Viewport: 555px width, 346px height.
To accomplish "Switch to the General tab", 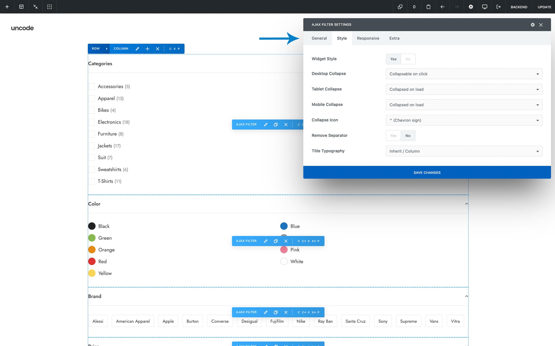I will point(319,38).
